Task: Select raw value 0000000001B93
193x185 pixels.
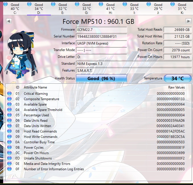Action: [x=171, y=169]
